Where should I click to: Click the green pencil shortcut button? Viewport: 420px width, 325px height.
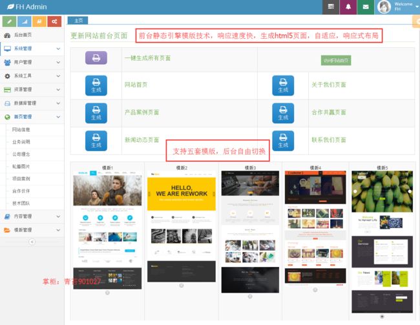[10, 21]
